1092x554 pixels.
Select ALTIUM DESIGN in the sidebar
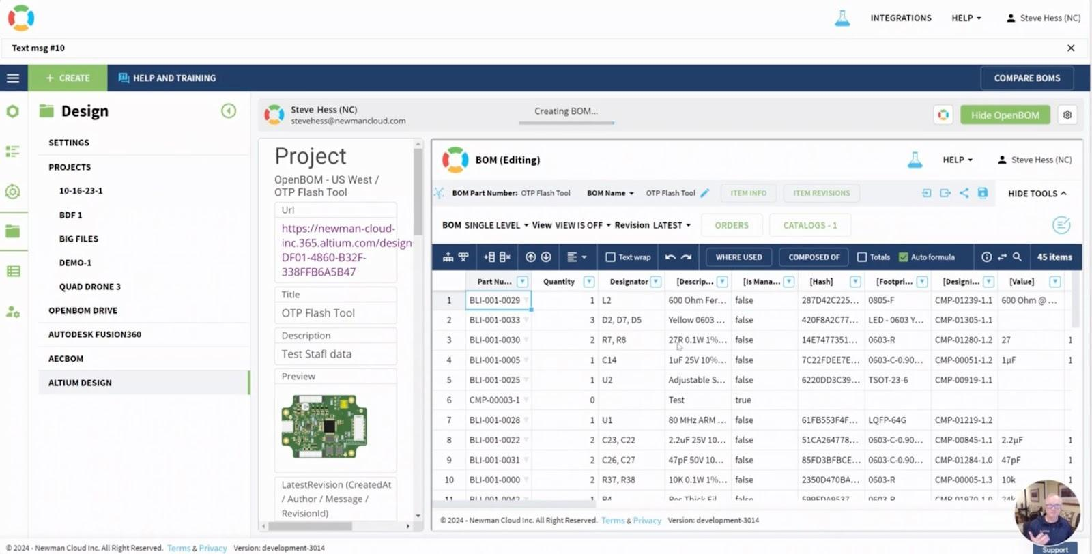tap(144, 383)
